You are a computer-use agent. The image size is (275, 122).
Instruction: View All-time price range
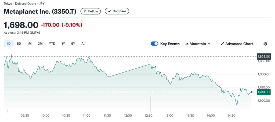83,44
